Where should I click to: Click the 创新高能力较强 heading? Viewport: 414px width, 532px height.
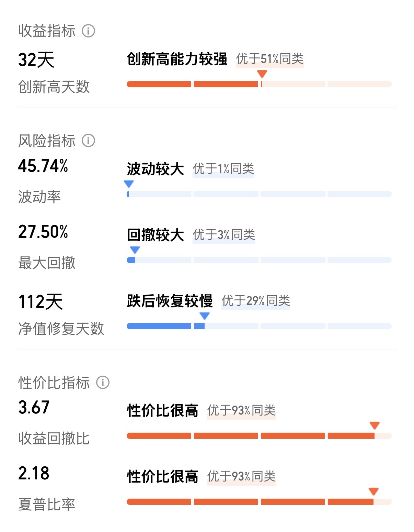[177, 59]
